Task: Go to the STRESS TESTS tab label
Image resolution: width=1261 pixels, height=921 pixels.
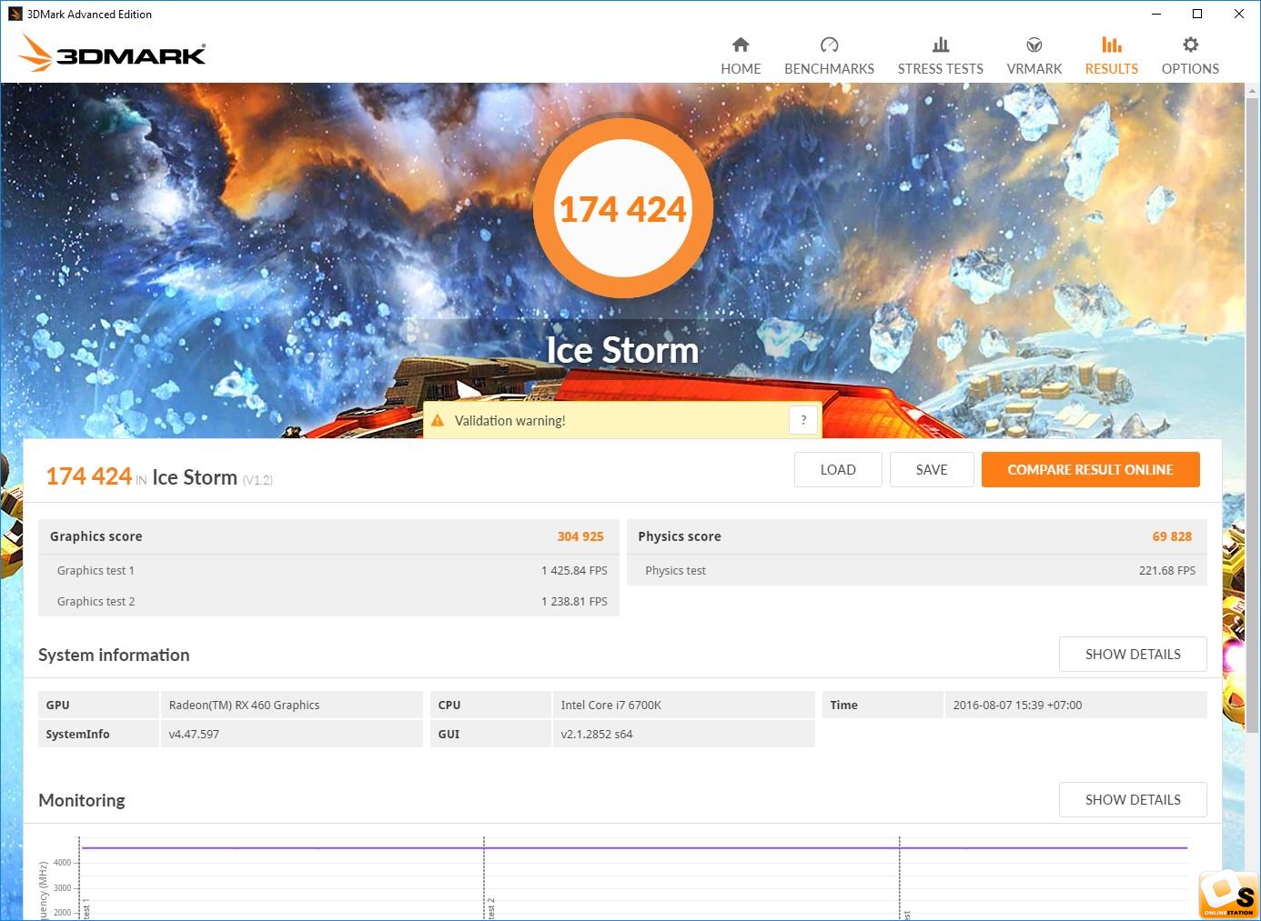Action: tap(941, 69)
